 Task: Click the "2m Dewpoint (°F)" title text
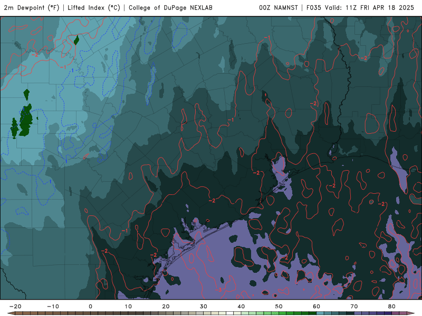[x=32, y=8]
